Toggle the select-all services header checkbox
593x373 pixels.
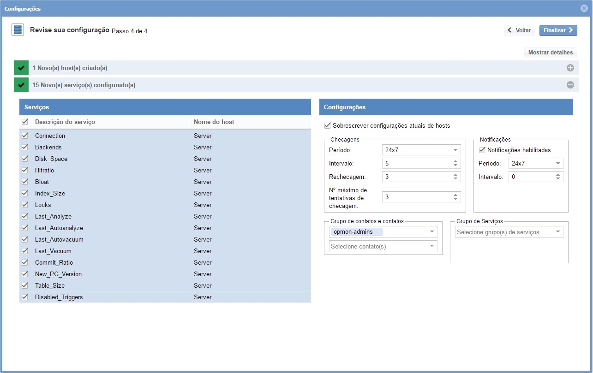pos(25,122)
